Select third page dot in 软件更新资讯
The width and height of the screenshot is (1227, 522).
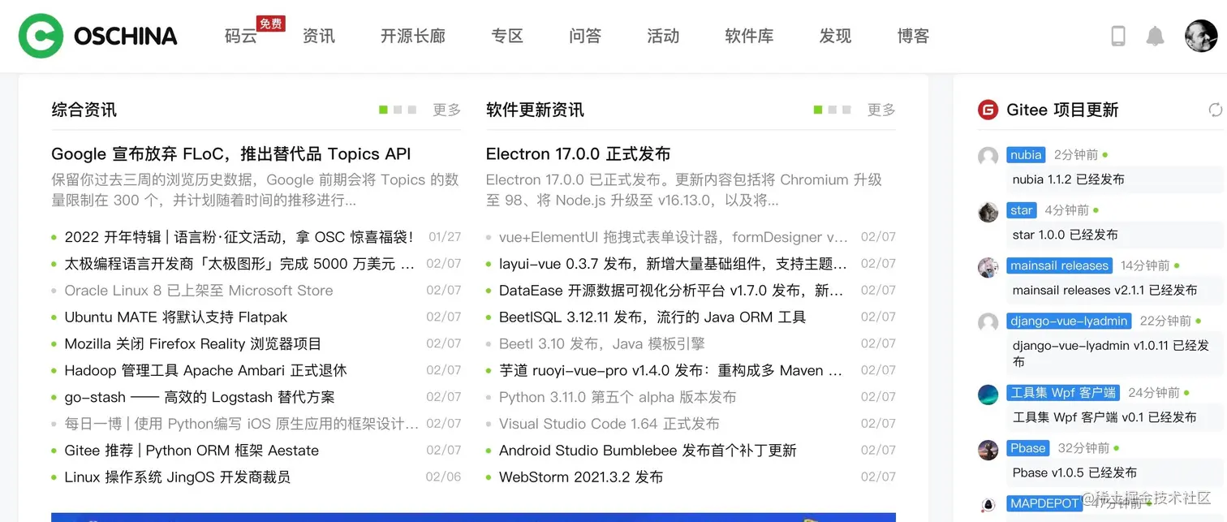coord(847,110)
